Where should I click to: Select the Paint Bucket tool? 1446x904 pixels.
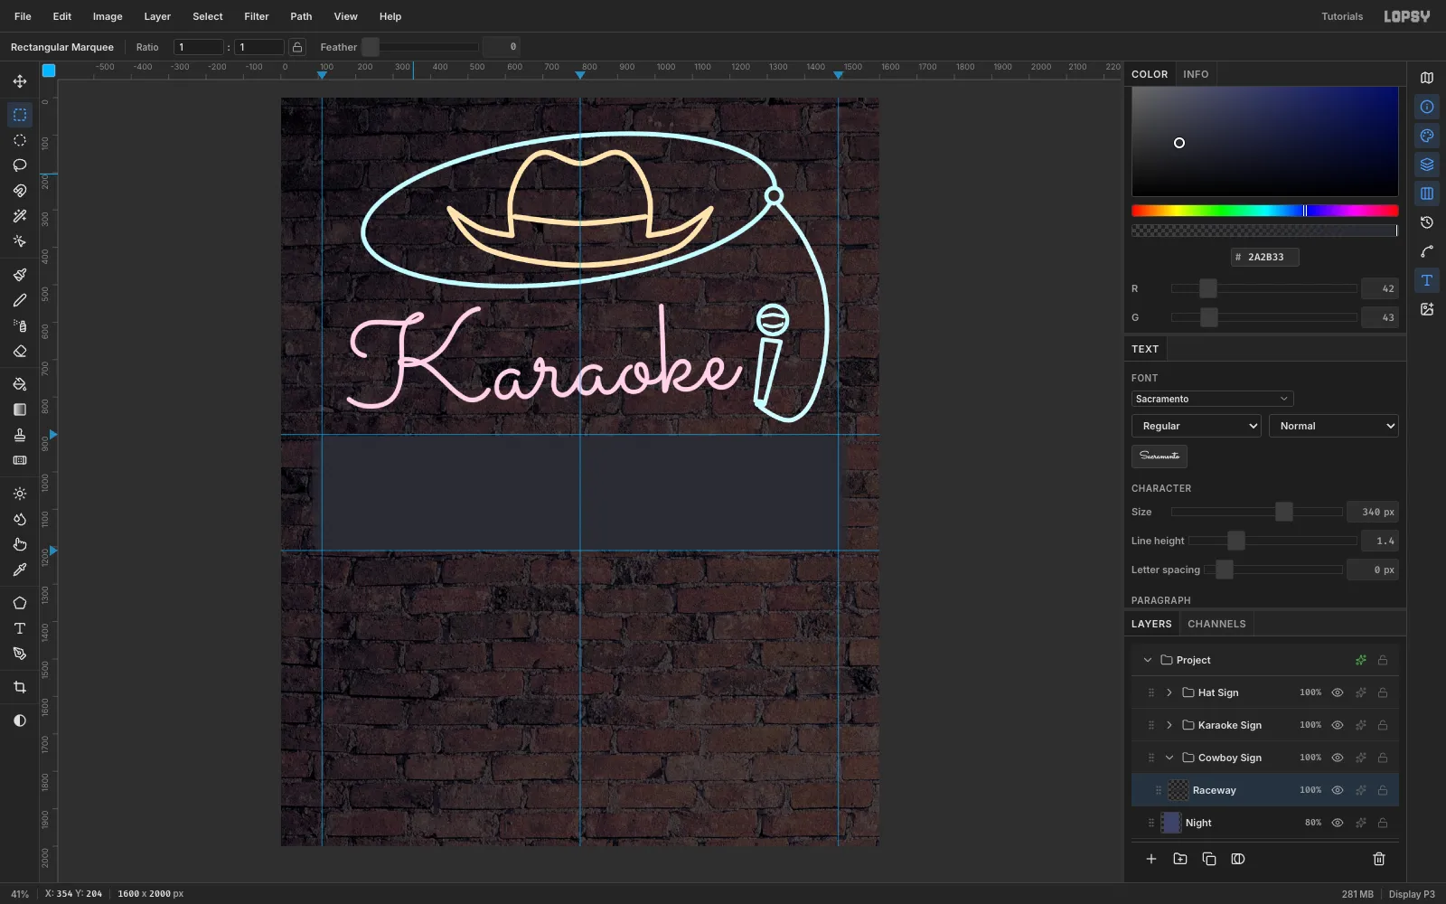pyautogui.click(x=20, y=384)
